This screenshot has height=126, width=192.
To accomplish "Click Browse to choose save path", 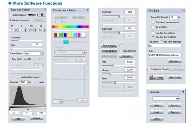I will point(174,61).
